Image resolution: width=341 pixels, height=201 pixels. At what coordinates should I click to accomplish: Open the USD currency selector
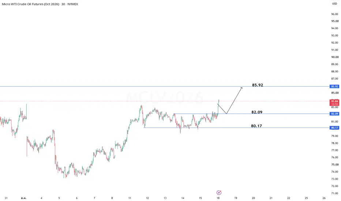point(334,4)
